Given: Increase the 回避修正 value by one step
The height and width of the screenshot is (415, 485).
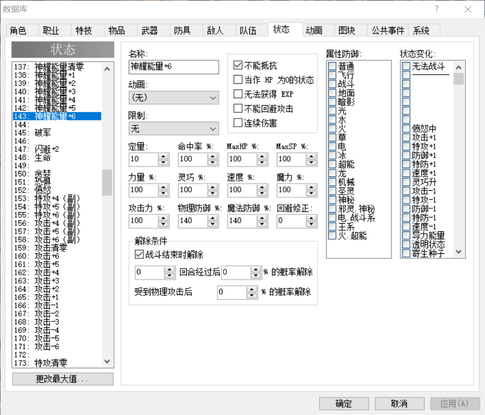Looking at the screenshot, I should 311,218.
